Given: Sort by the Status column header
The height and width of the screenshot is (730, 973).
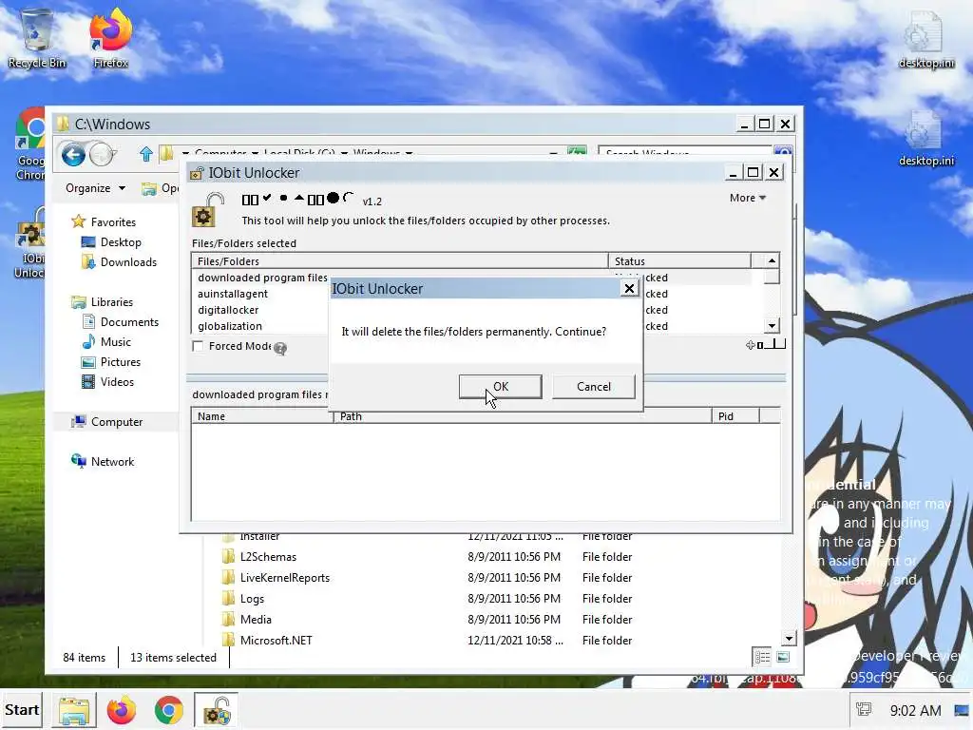Looking at the screenshot, I should point(679,261).
